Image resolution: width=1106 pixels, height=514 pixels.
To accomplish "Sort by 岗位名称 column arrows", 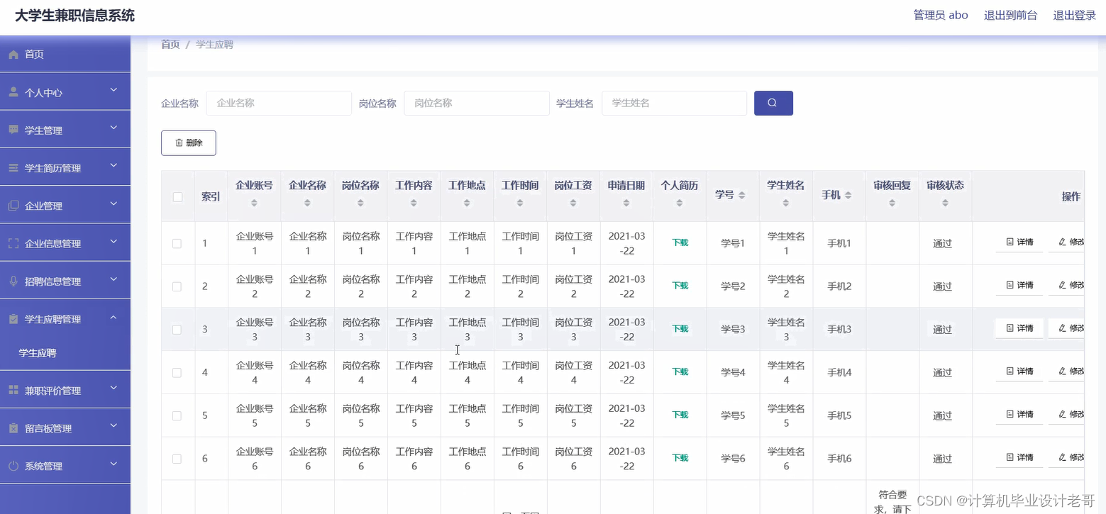I will coord(360,203).
